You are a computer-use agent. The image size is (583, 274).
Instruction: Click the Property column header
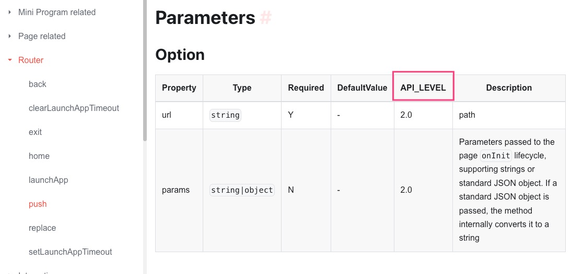coord(179,88)
